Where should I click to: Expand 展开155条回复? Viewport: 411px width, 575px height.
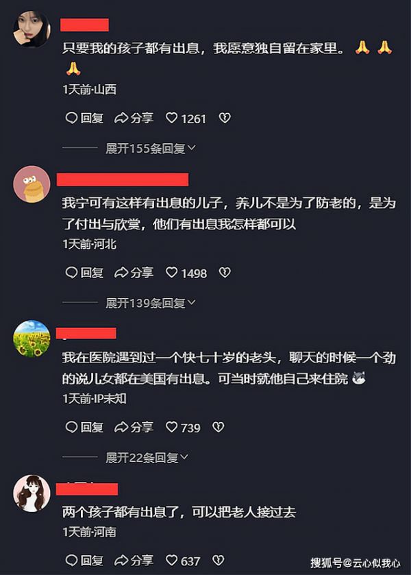(151, 149)
